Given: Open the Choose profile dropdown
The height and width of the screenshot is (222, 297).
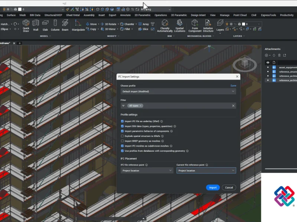Looking at the screenshot, I should point(178,91).
